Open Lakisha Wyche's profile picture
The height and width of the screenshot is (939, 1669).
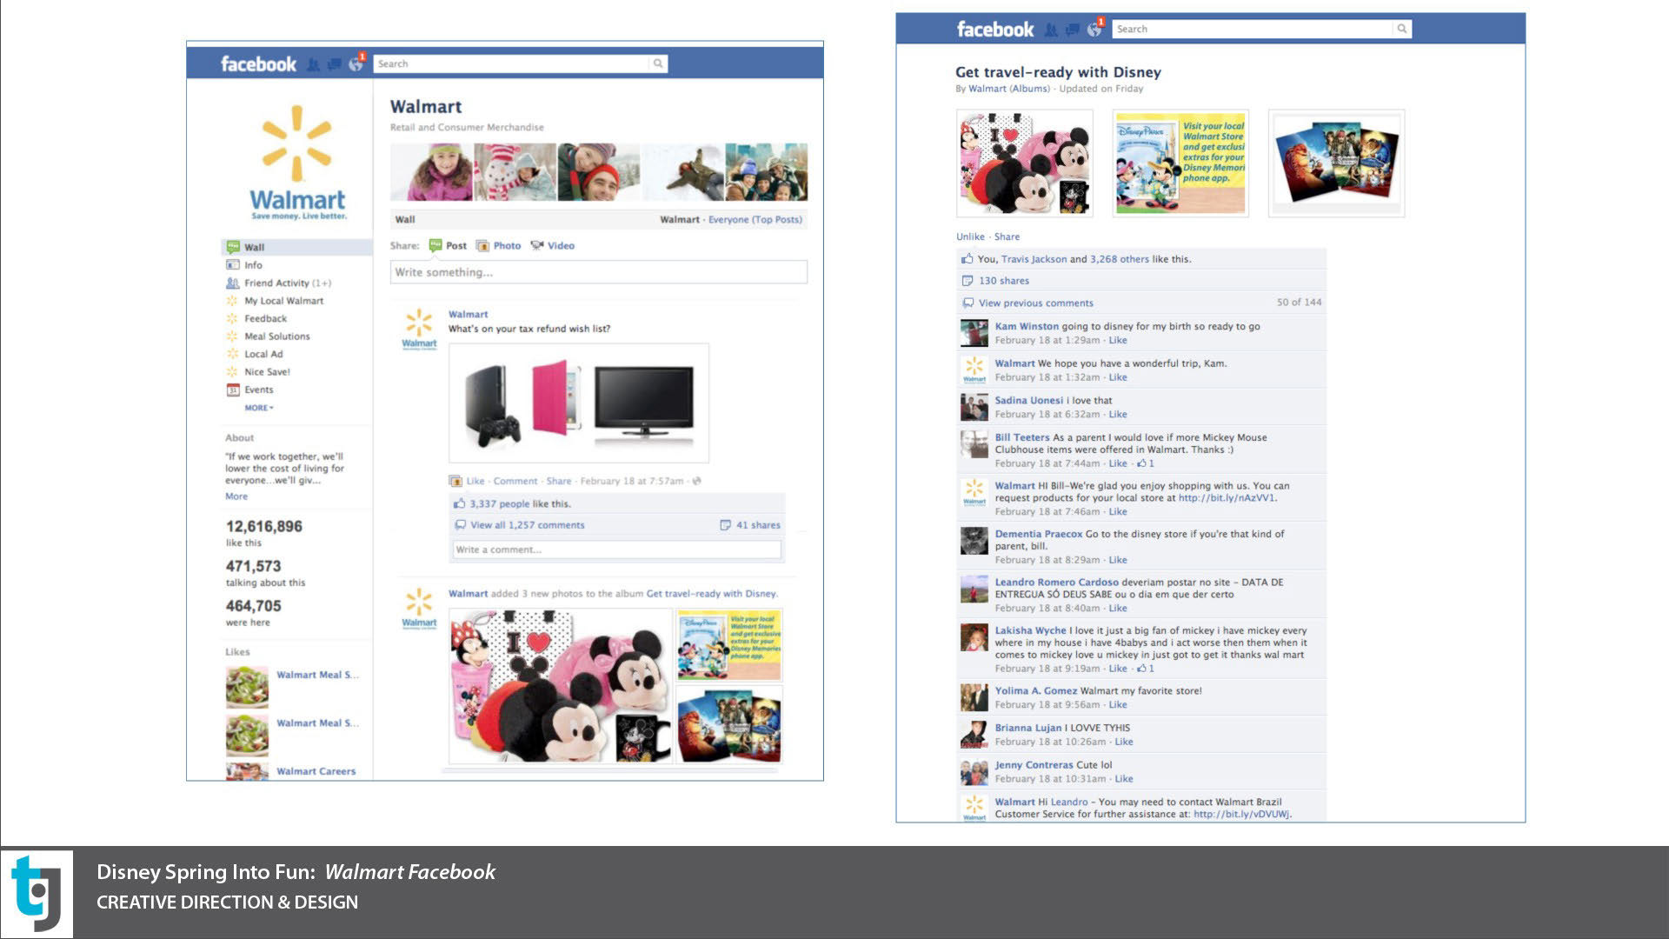click(x=974, y=637)
